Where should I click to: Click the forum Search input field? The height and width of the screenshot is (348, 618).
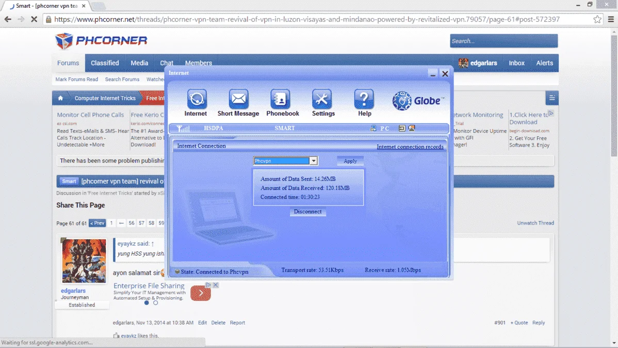tap(503, 41)
